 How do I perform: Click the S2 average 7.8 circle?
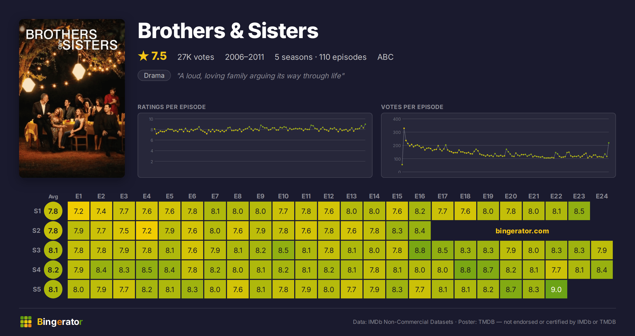tap(53, 230)
